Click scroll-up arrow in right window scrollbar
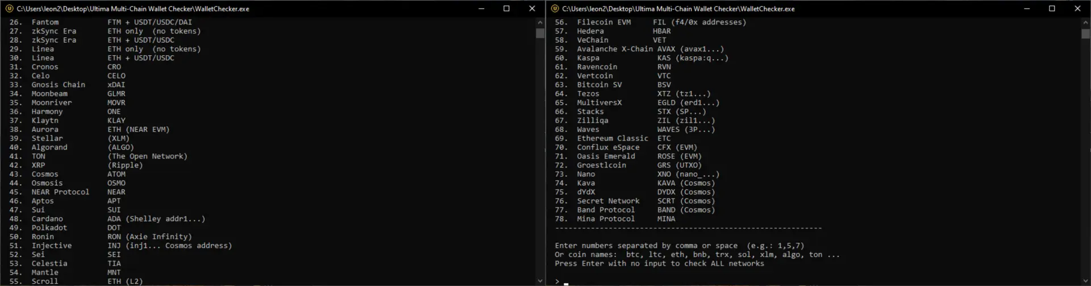The height and width of the screenshot is (286, 1091). coord(1085,22)
